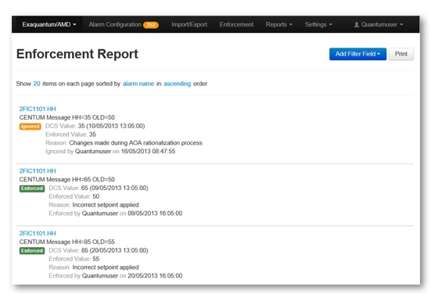This screenshot has width=431, height=294.
Task: Select the Enforcement Report page heading
Action: point(77,54)
